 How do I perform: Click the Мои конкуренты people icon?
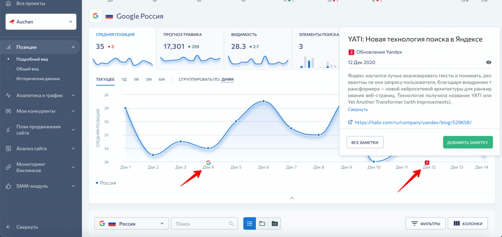click(9, 111)
